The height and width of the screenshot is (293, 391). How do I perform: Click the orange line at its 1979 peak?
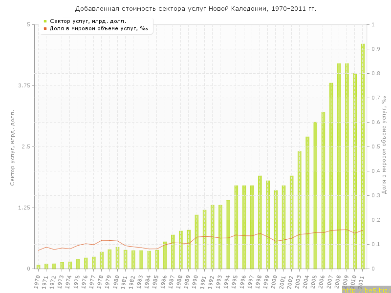pos(109,240)
